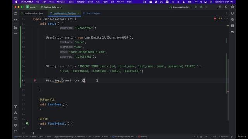Click the underlined just method call
This screenshot has height=139, width=248.
tap(58, 81)
